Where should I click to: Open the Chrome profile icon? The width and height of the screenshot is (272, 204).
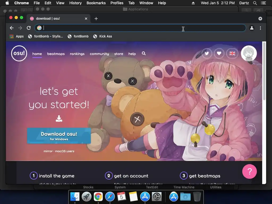pos(252,28)
